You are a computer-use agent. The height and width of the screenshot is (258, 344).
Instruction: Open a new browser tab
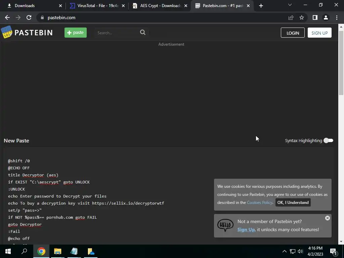tap(261, 6)
